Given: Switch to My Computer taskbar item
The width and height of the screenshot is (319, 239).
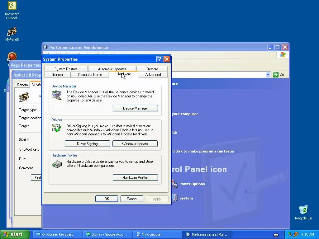Looking at the screenshot, I should [x=157, y=234].
